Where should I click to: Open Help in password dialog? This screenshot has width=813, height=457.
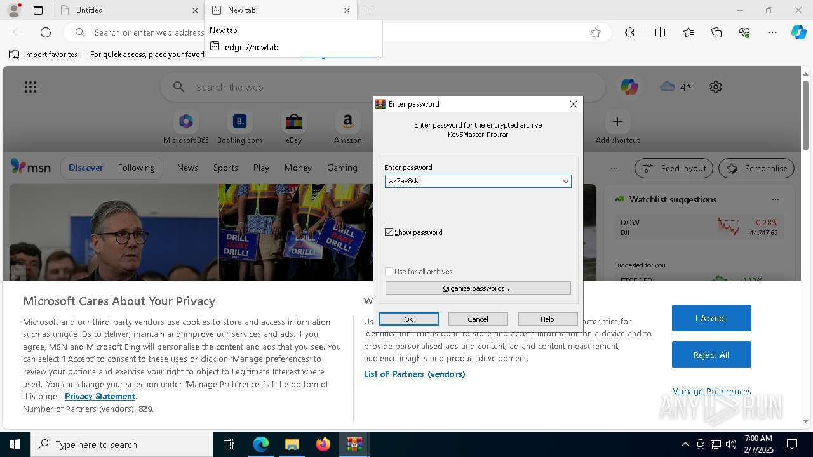pyautogui.click(x=547, y=319)
